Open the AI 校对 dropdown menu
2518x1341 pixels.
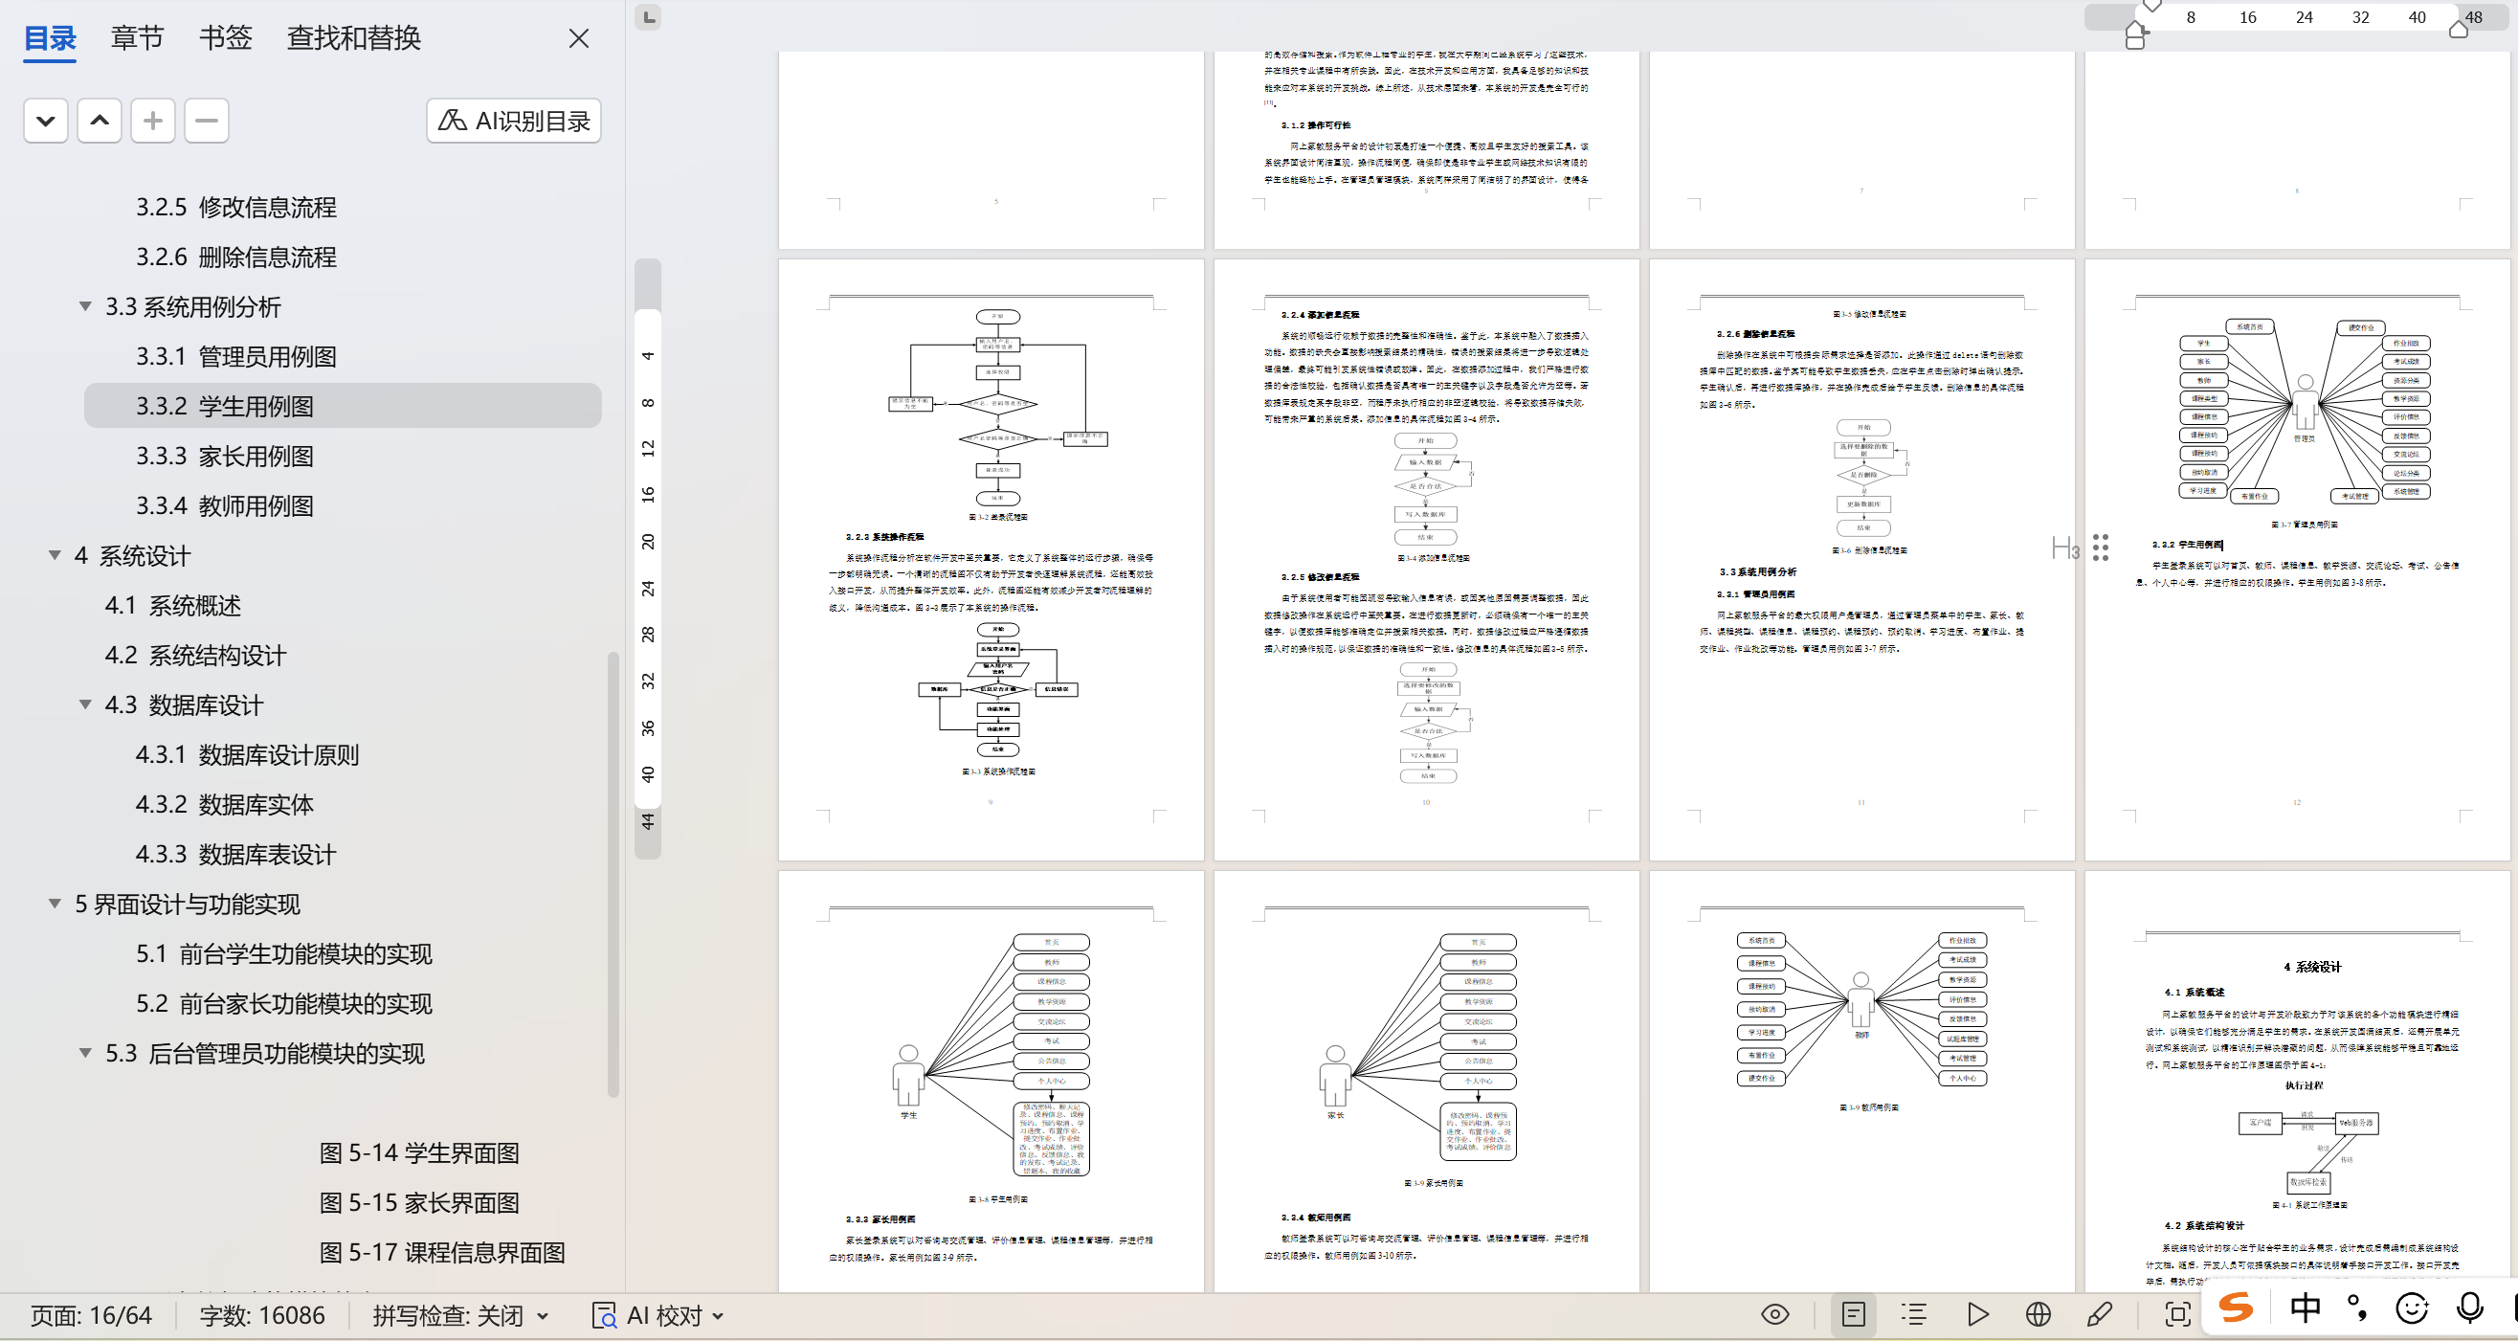coord(718,1315)
